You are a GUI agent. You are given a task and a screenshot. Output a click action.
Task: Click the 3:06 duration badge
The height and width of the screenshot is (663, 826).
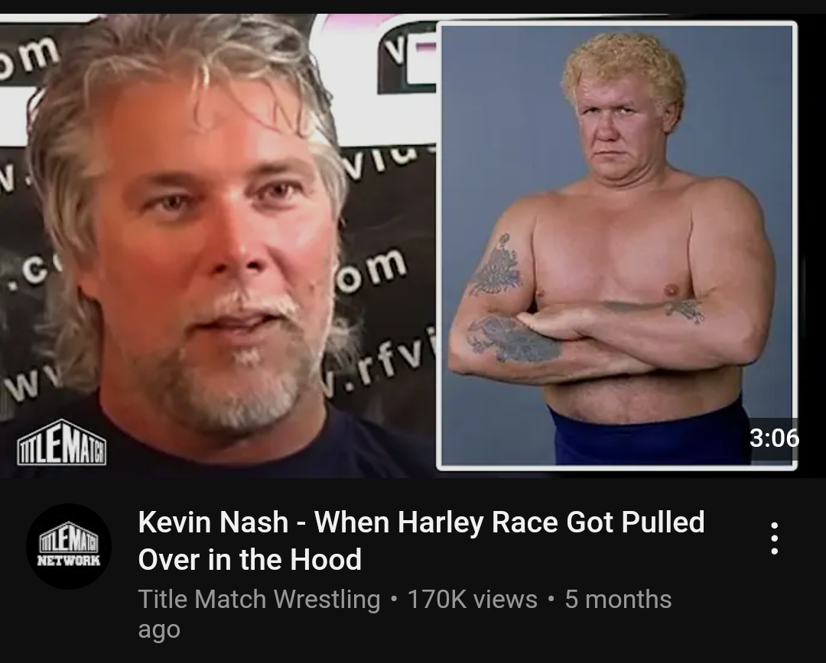(774, 438)
